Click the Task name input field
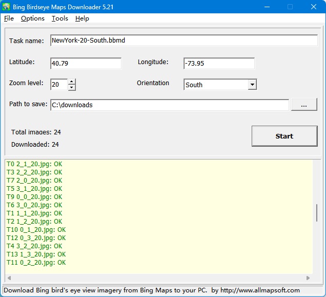The width and height of the screenshot is (326, 297). pyautogui.click(x=184, y=41)
